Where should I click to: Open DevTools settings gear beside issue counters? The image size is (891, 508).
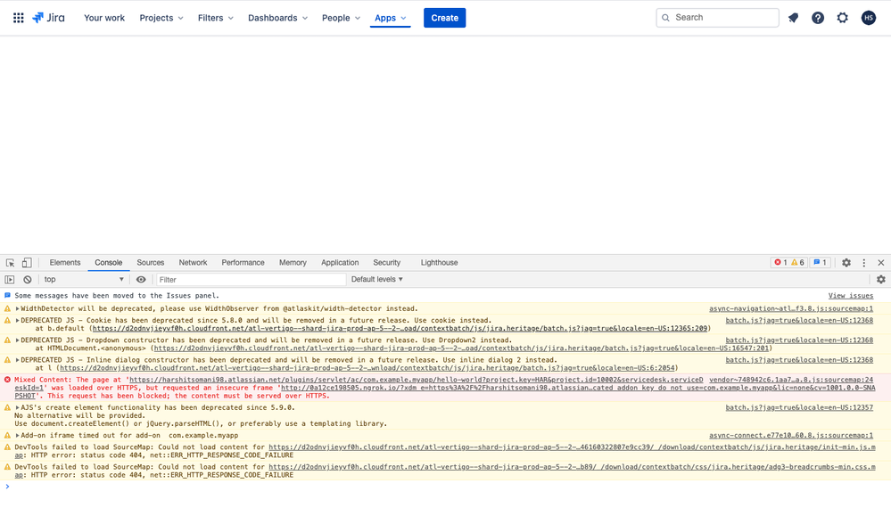(x=846, y=263)
